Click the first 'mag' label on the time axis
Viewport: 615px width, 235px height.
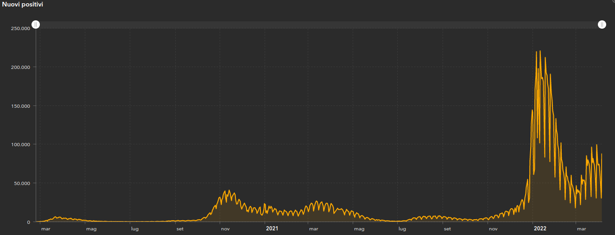click(x=91, y=229)
